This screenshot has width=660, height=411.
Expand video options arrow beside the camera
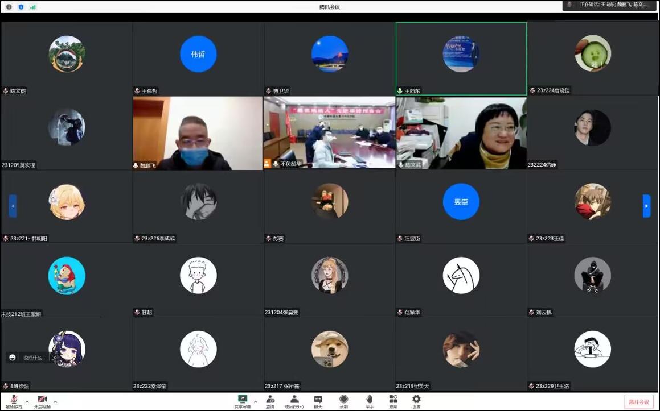pyautogui.click(x=55, y=401)
